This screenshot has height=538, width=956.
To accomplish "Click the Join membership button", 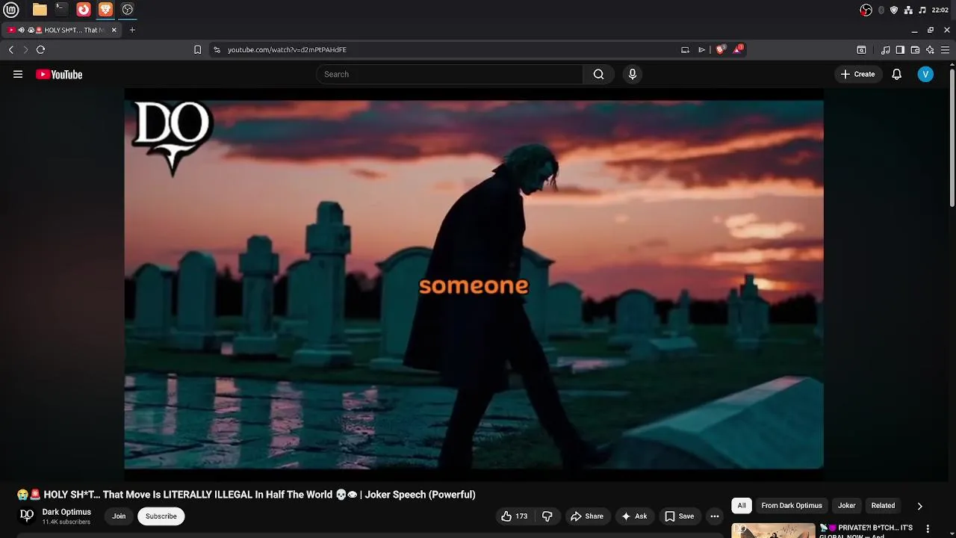I will [x=119, y=516].
